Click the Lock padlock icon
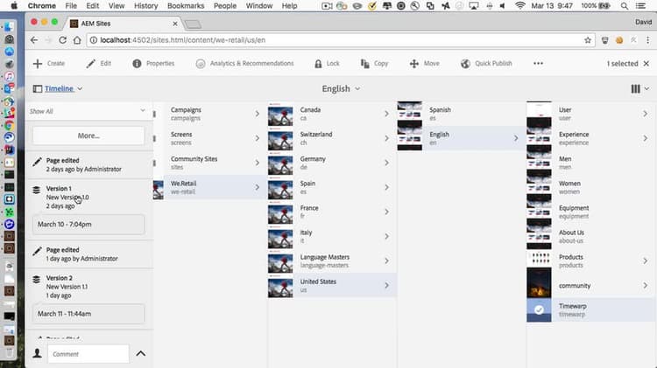Screen dimensions: 657x368 coord(319,64)
